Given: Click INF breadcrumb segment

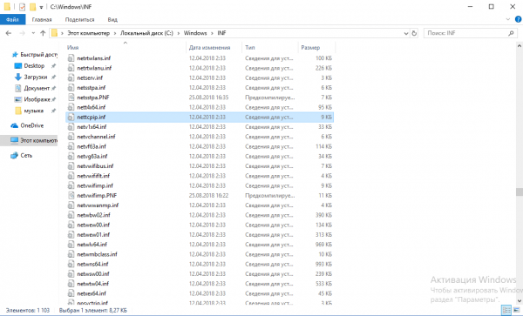Looking at the screenshot, I should [x=221, y=33].
